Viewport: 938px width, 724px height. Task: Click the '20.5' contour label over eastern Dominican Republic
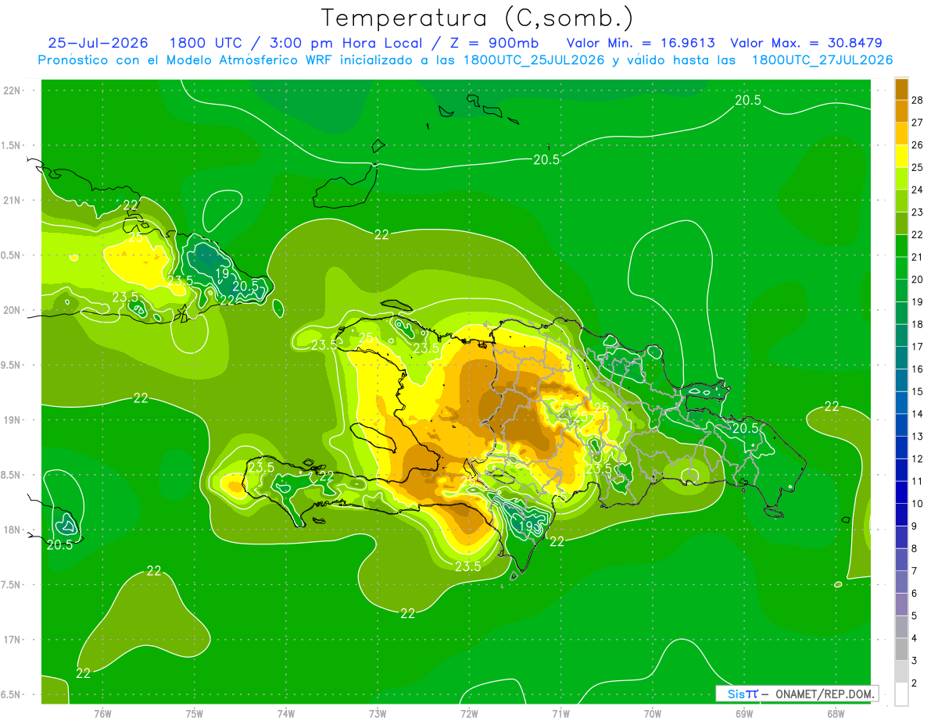(x=745, y=428)
